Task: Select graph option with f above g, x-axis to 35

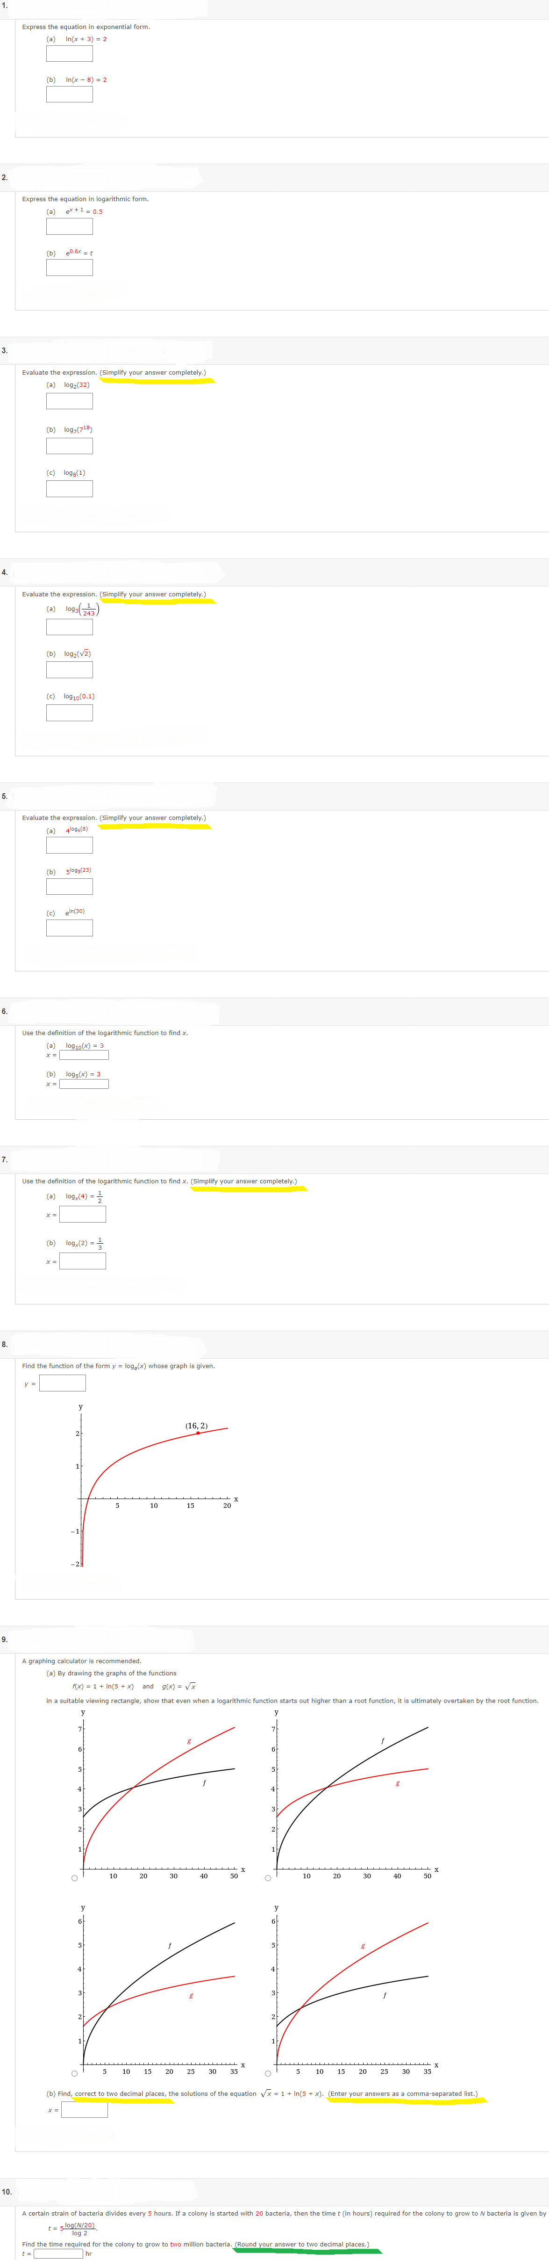Action: [75, 2074]
